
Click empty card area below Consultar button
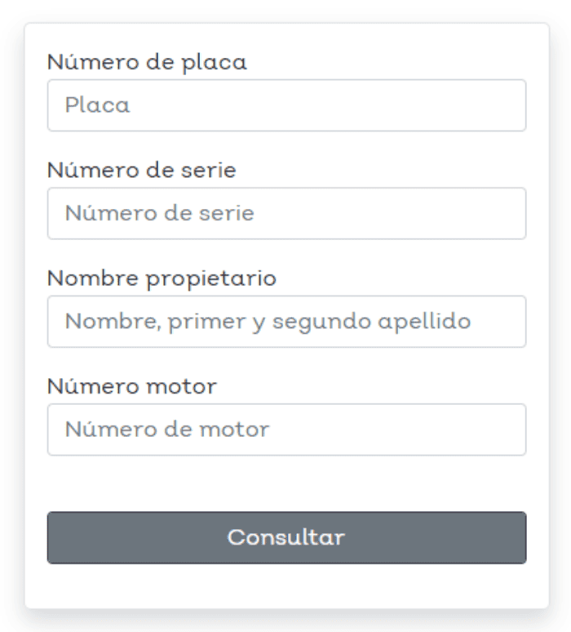pyautogui.click(x=286, y=586)
